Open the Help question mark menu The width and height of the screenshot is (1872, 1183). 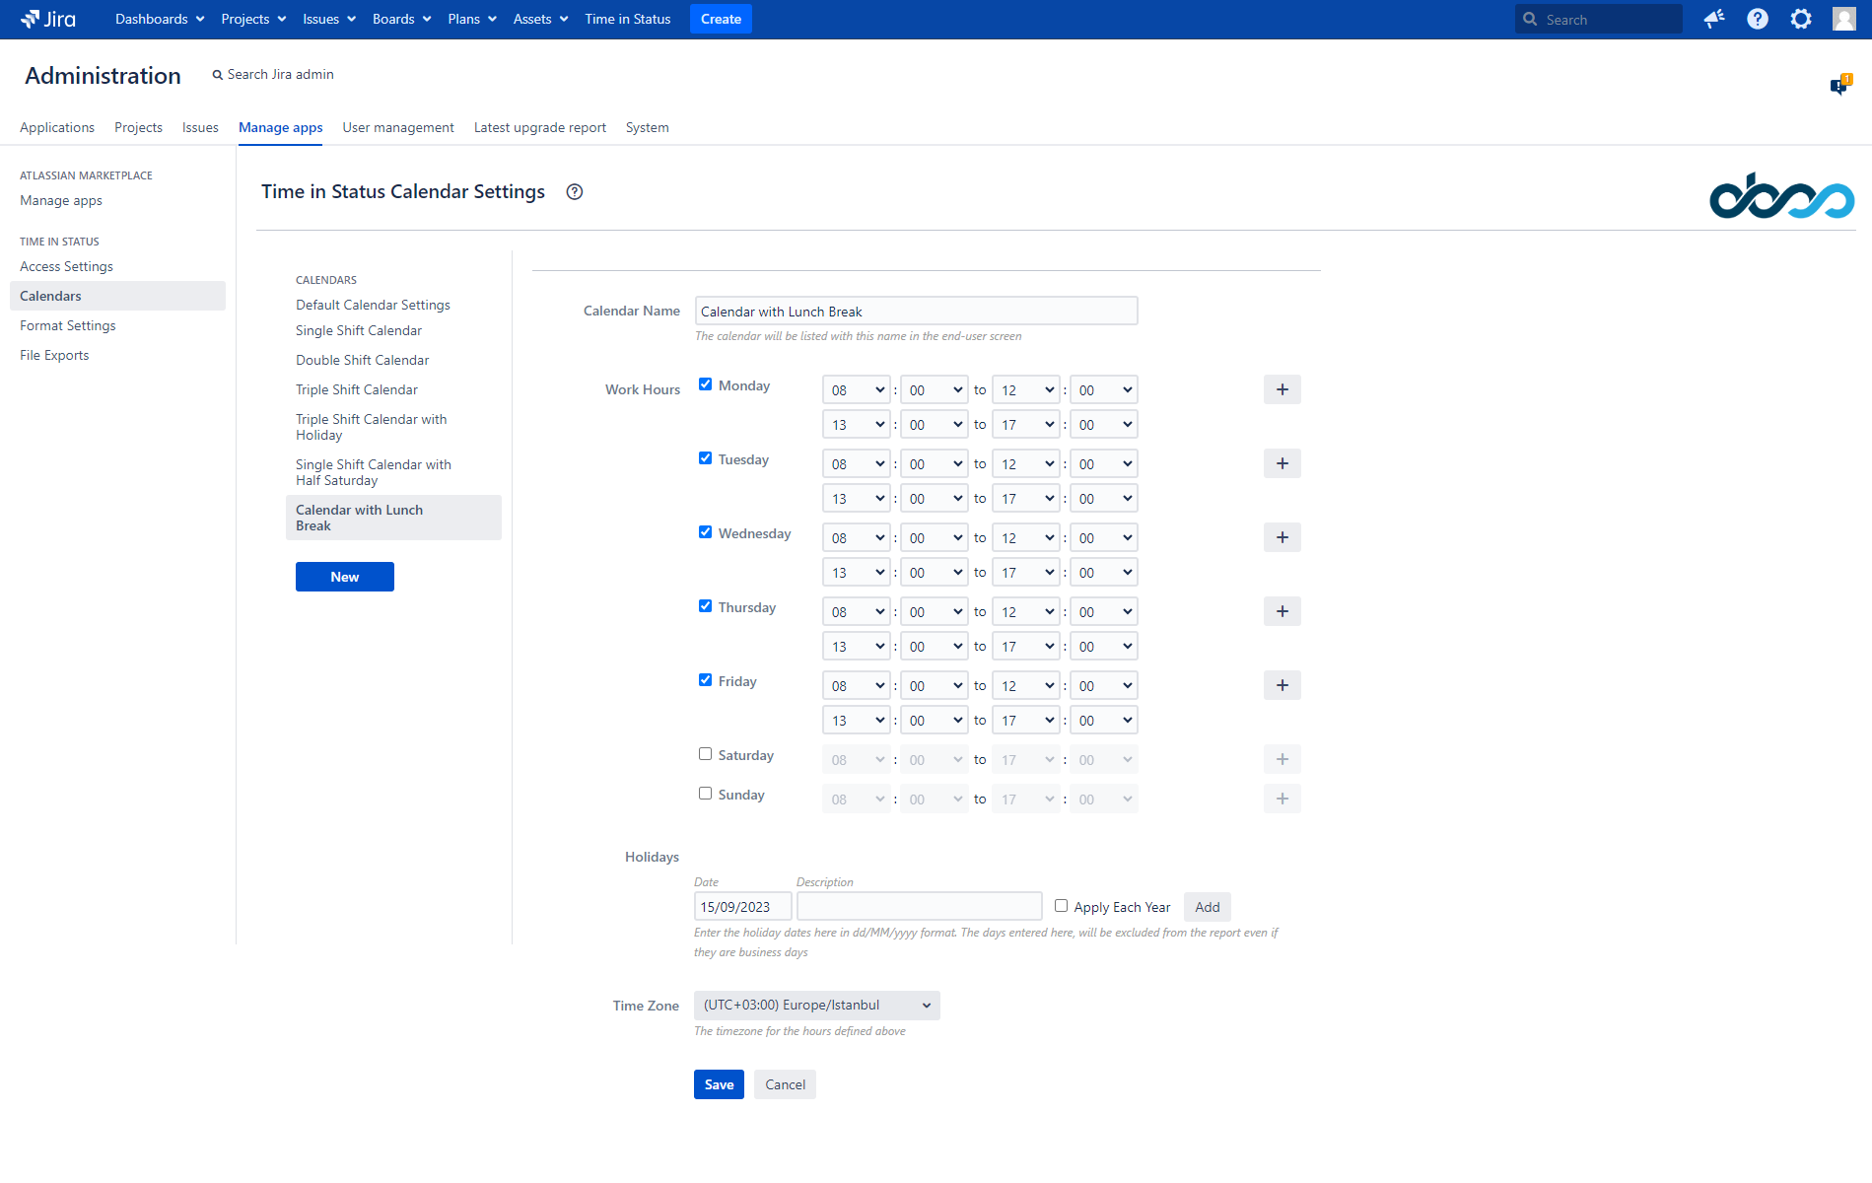click(1757, 19)
